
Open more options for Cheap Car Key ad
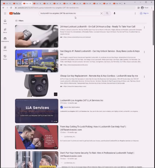(x=144, y=77)
